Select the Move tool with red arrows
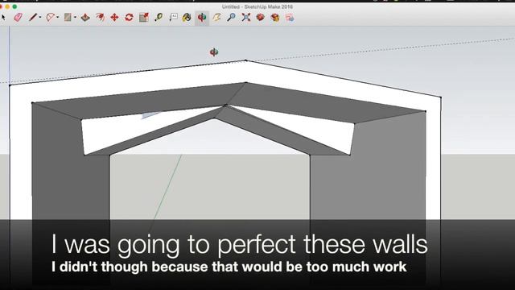515x290 pixels. pyautogui.click(x=114, y=17)
